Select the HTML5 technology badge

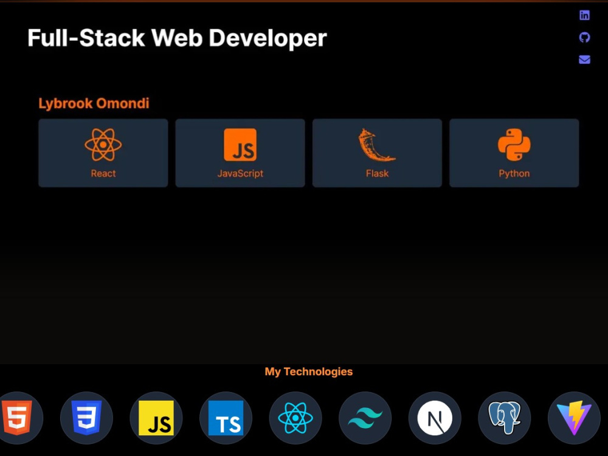point(16,418)
